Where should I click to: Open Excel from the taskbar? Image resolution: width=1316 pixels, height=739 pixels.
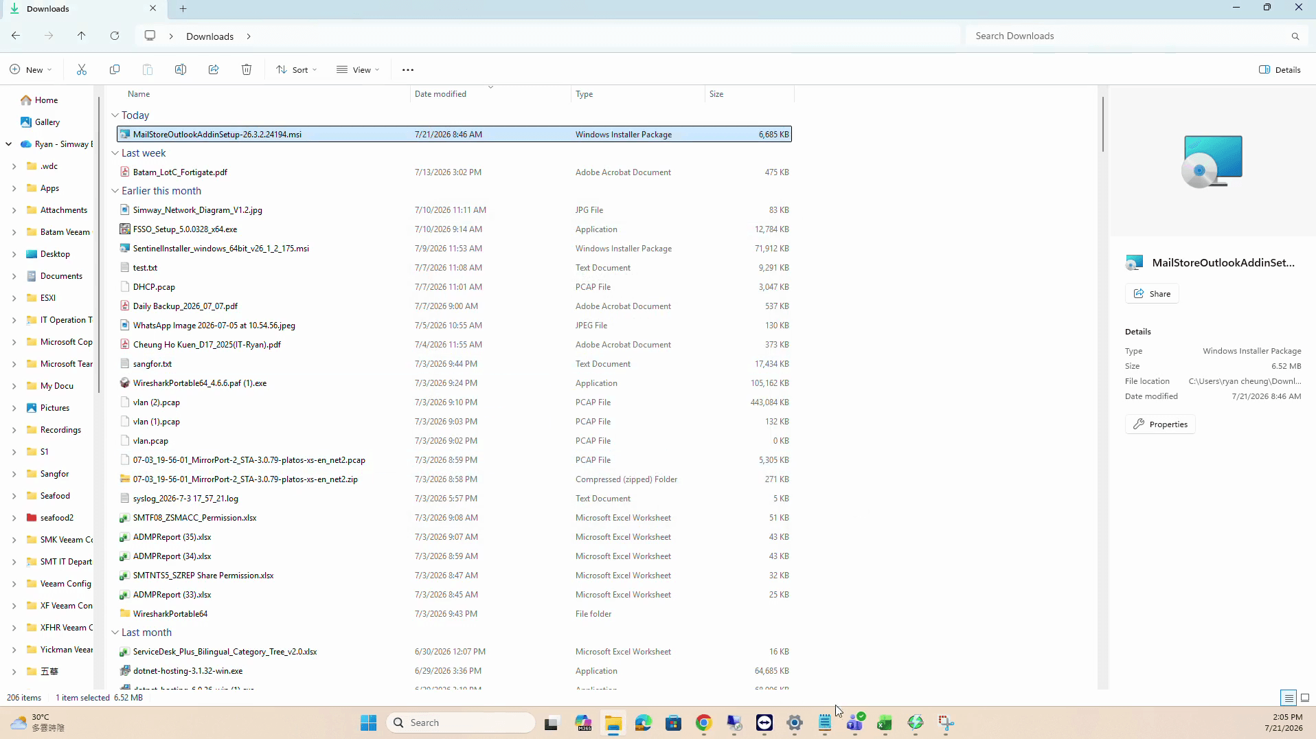pyautogui.click(x=885, y=723)
